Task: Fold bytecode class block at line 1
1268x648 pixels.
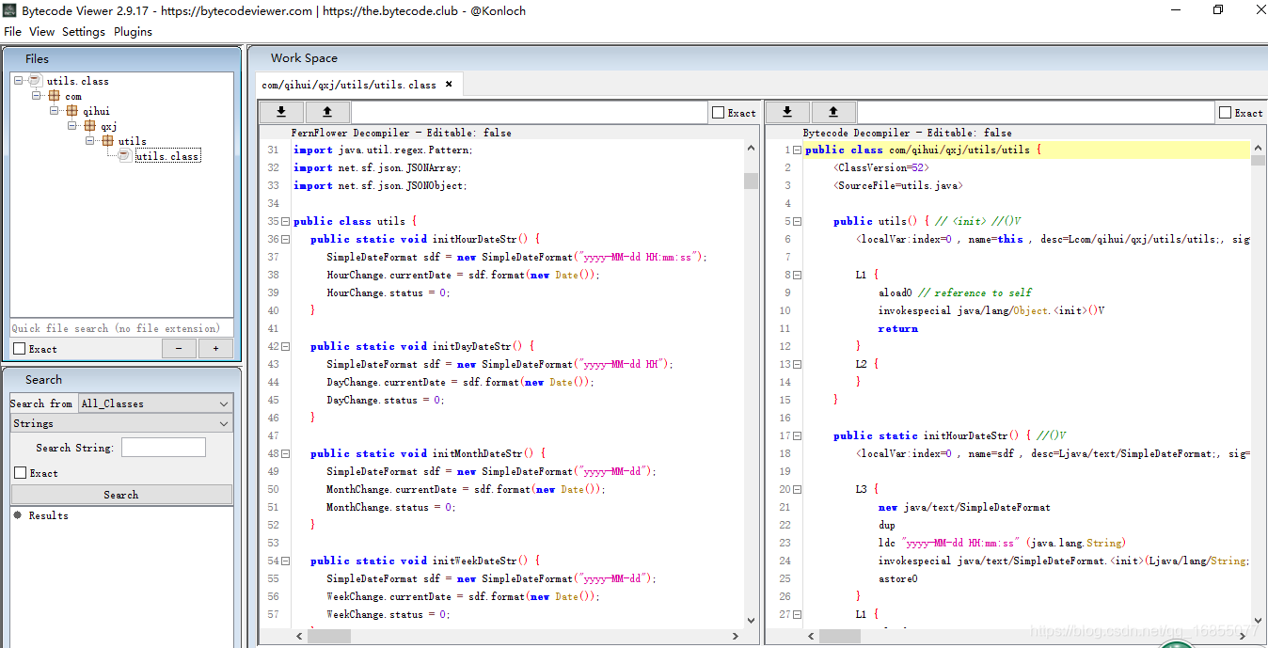Action: [x=797, y=150]
